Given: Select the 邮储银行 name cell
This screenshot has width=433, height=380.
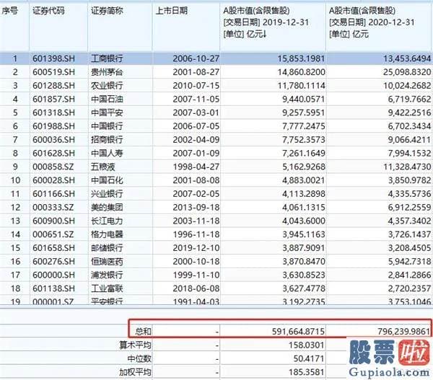Looking at the screenshot, I should click(107, 248).
